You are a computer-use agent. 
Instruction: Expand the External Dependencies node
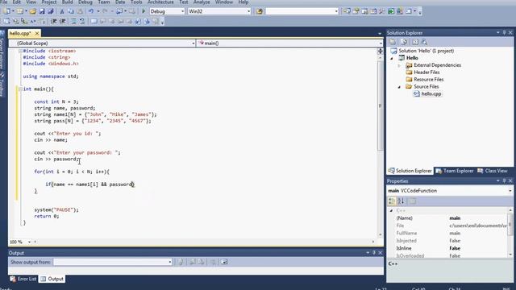(x=400, y=65)
